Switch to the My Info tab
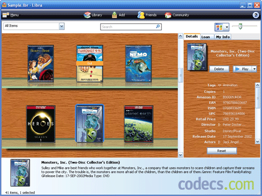Viewport: 262px width, 196px height. [x=223, y=37]
